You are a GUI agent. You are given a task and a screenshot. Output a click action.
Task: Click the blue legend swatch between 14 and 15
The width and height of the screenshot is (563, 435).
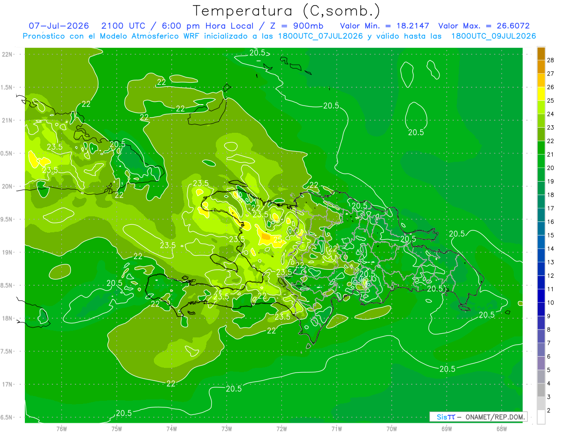click(x=541, y=242)
